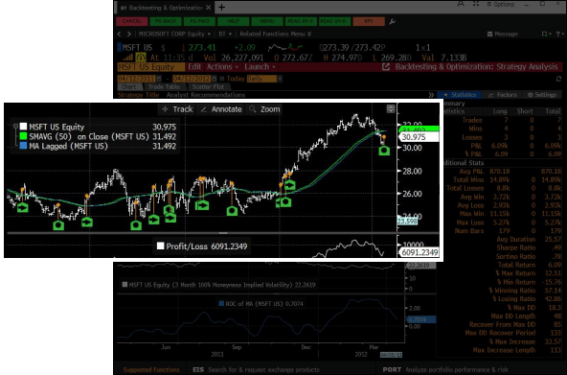Screen dimensions: 567x375
Task: Open the green window layout icon menu
Action: (546, 34)
